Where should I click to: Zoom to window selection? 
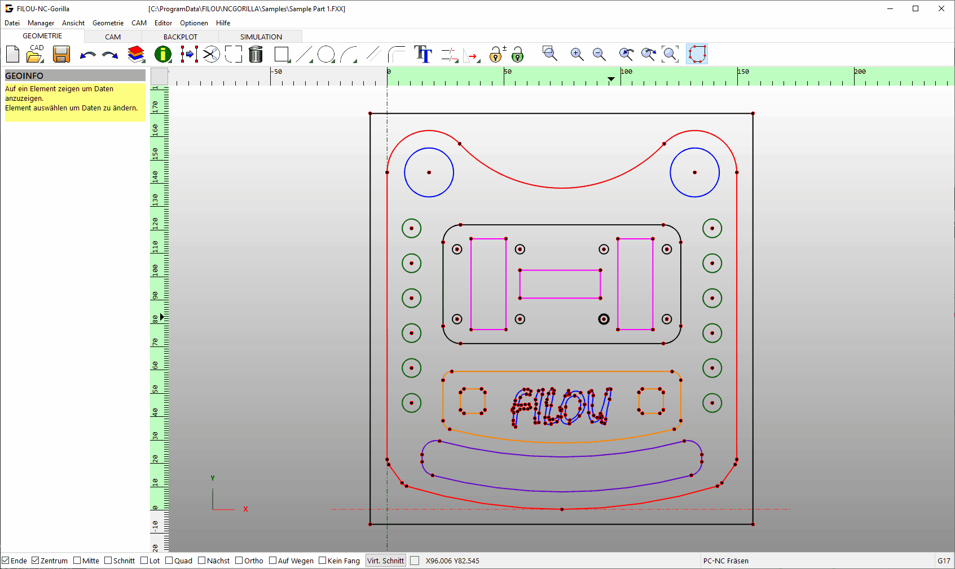coord(550,54)
